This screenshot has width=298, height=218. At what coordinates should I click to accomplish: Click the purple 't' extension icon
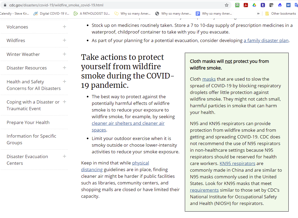263,5
